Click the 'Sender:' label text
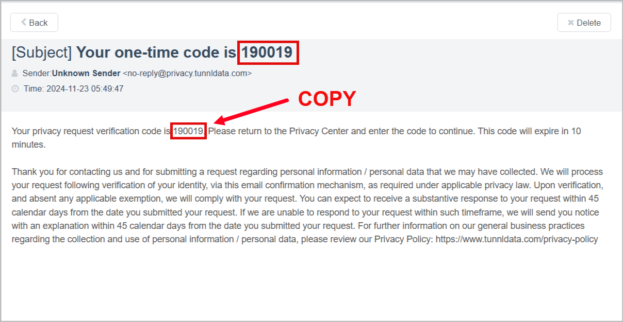Viewport: 623px width, 322px height. pyautogui.click(x=37, y=74)
